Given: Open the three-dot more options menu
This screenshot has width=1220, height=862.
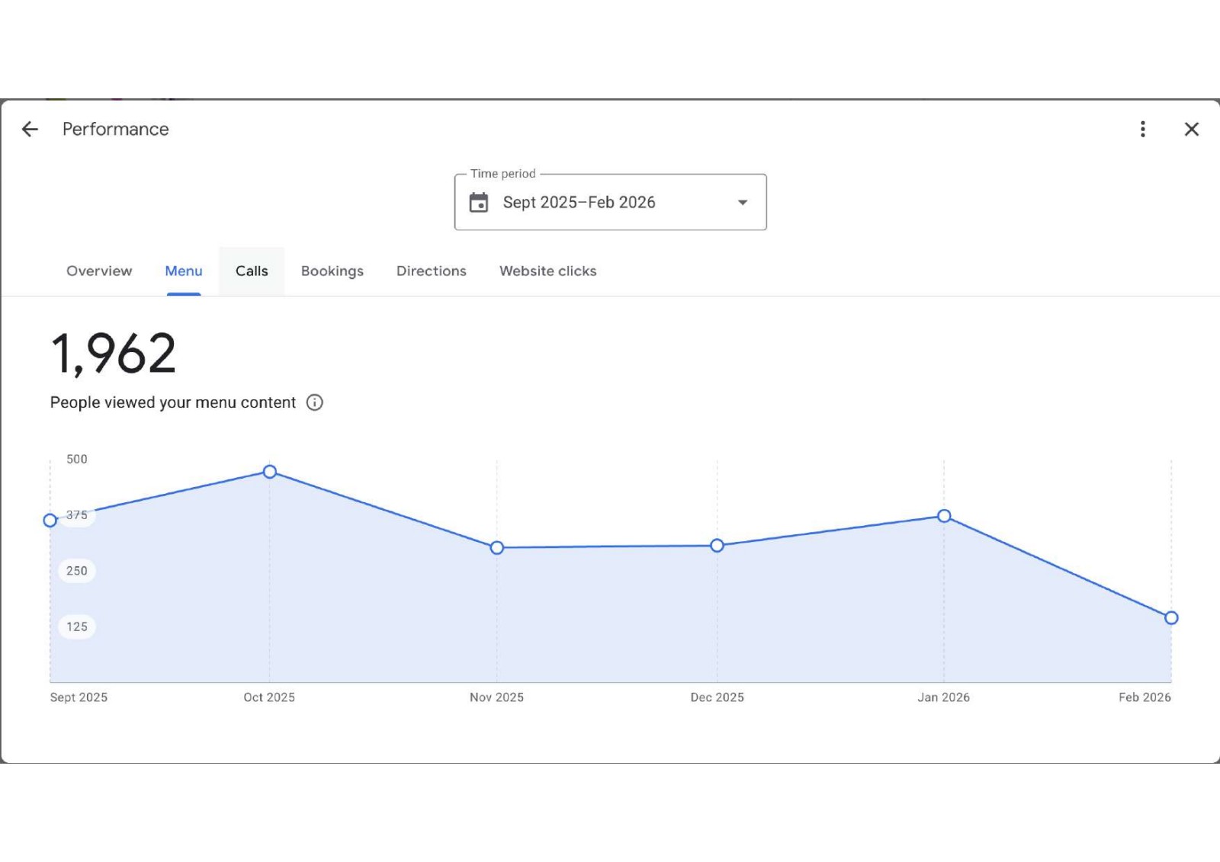Looking at the screenshot, I should click(x=1142, y=130).
